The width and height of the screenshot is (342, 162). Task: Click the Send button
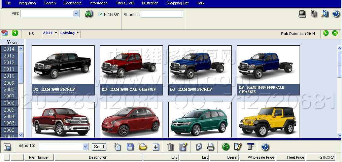pos(99,147)
